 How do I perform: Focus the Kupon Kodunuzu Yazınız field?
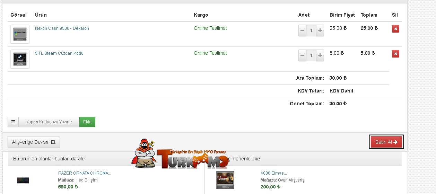49,122
